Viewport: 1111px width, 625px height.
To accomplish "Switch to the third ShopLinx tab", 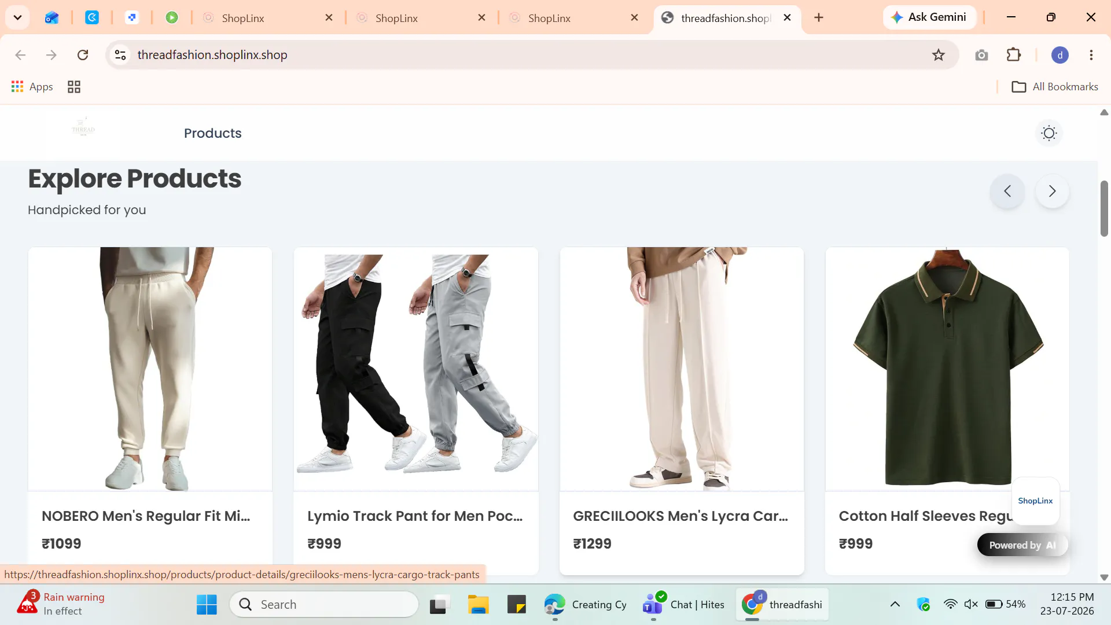I will click(x=574, y=18).
